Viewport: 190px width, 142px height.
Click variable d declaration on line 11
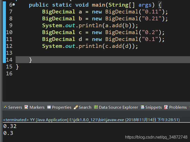[x=80, y=39]
